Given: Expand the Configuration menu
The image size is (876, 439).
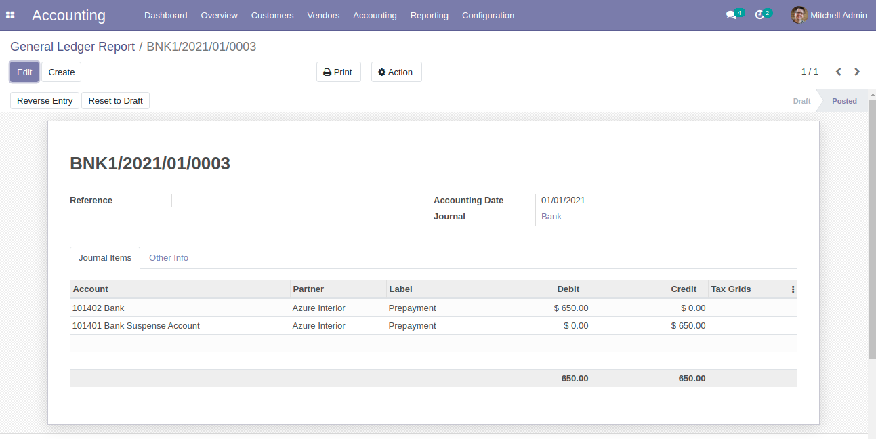Looking at the screenshot, I should [x=488, y=15].
